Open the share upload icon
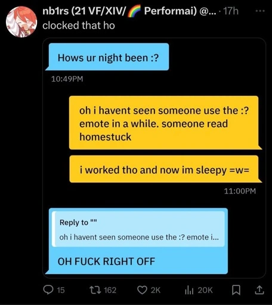Image resolution: width=272 pixels, height=305 pixels. click(x=259, y=290)
